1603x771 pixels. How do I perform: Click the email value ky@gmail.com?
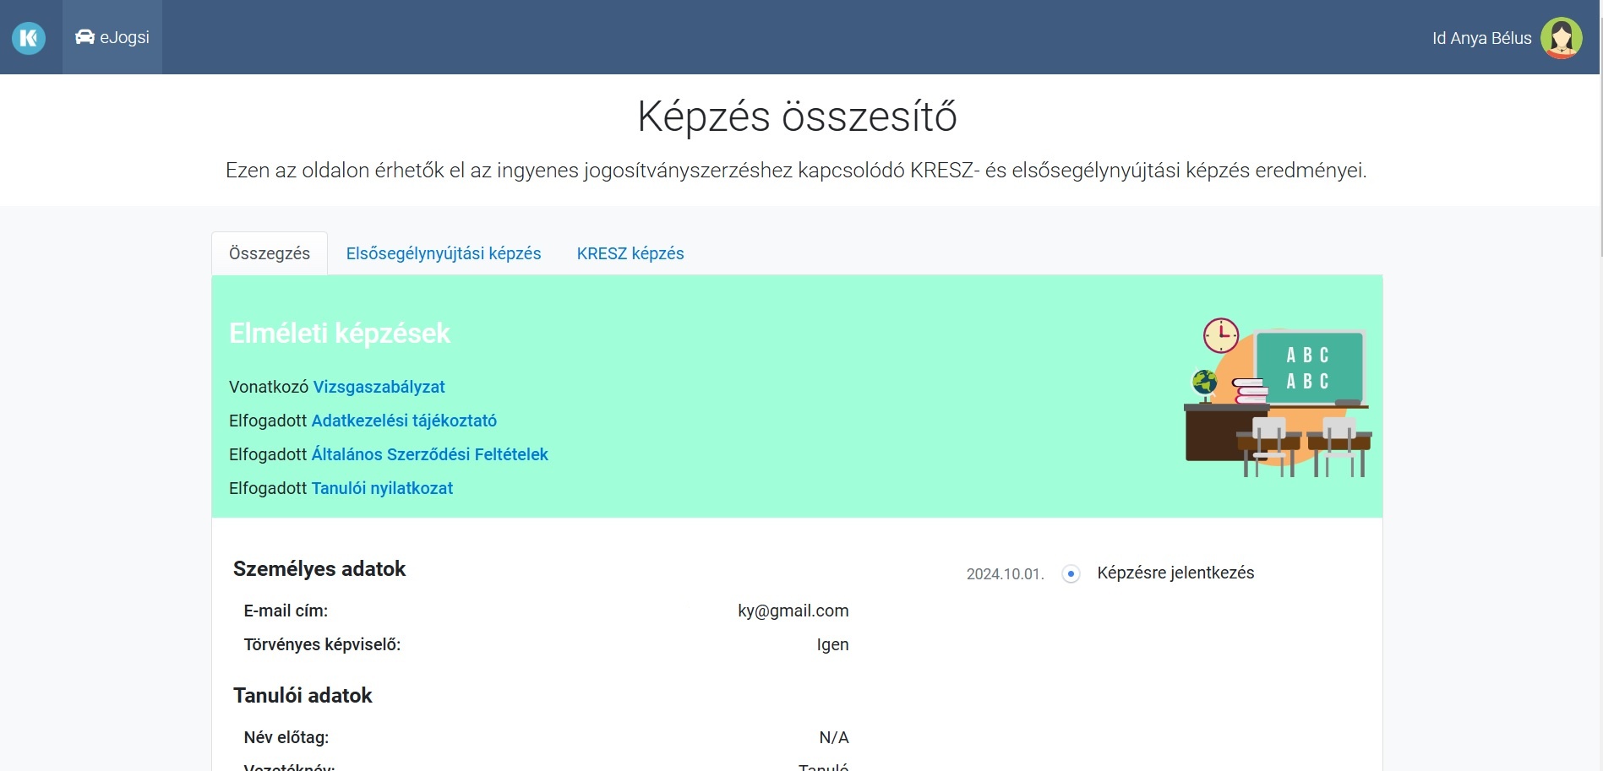pos(793,611)
